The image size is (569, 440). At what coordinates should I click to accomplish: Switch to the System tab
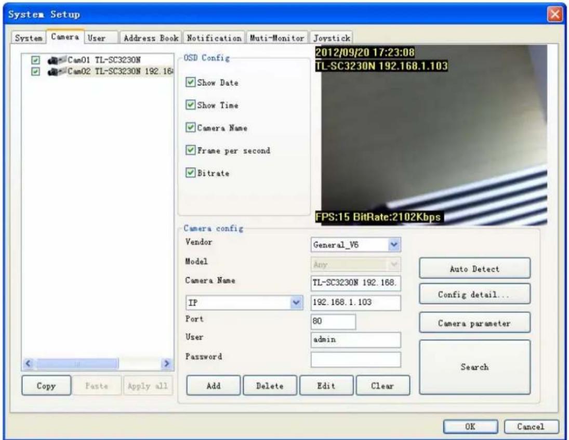28,38
